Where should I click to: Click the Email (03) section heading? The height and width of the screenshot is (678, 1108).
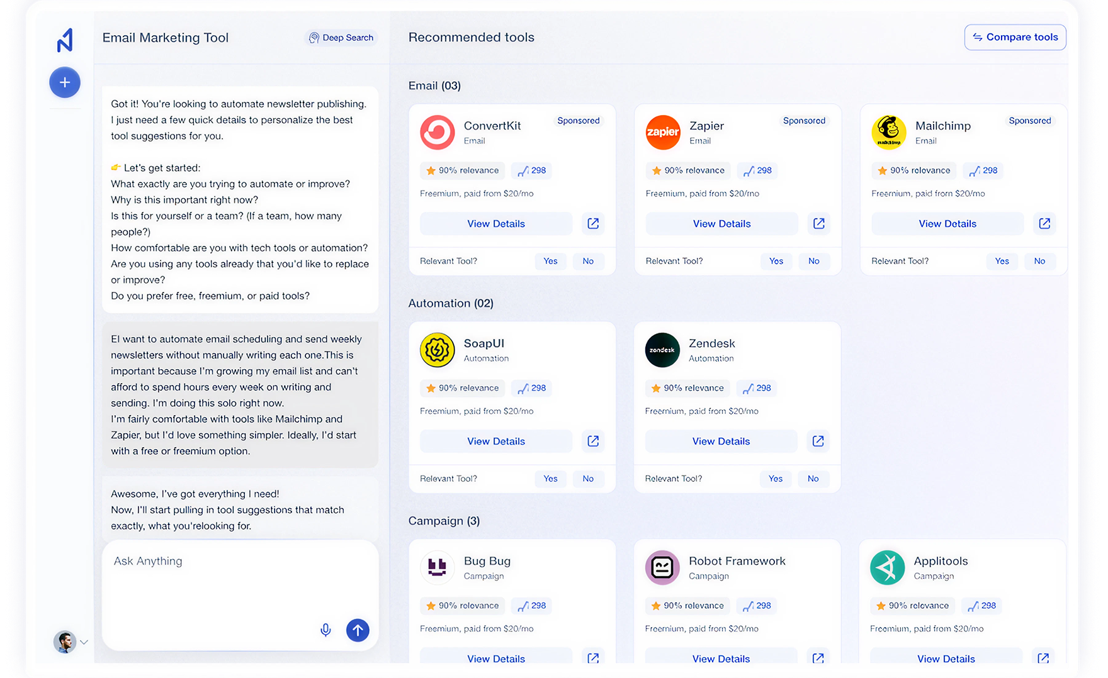pyautogui.click(x=434, y=86)
